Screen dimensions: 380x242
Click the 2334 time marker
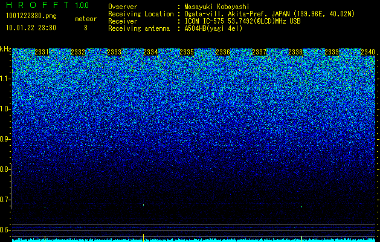click(150, 52)
